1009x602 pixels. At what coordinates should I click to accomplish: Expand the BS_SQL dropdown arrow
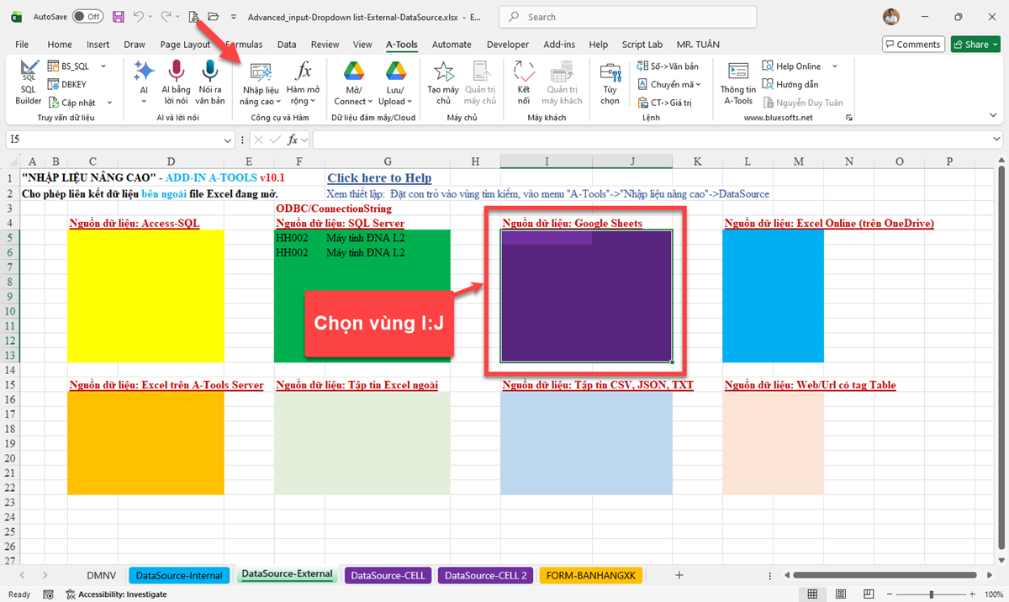pos(103,66)
